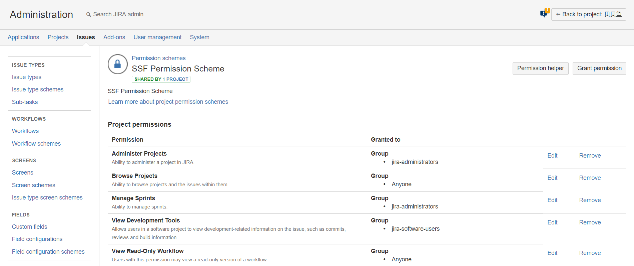Image resolution: width=634 pixels, height=266 pixels.
Task: Remove the Administer Projects permission
Action: coord(590,156)
